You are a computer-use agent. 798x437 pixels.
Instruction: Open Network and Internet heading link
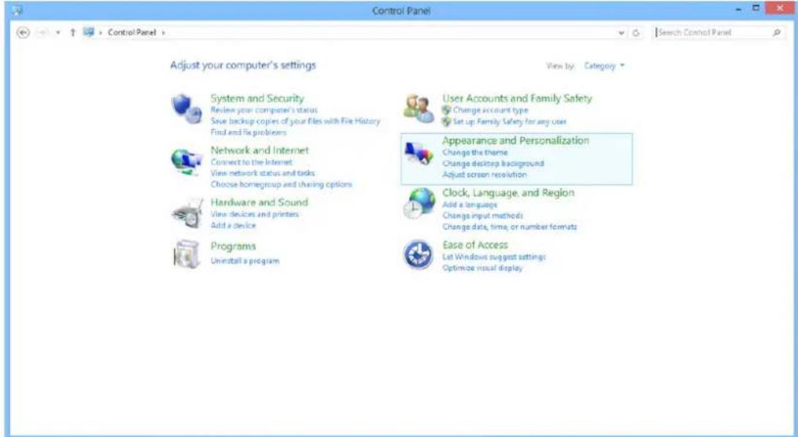click(260, 150)
